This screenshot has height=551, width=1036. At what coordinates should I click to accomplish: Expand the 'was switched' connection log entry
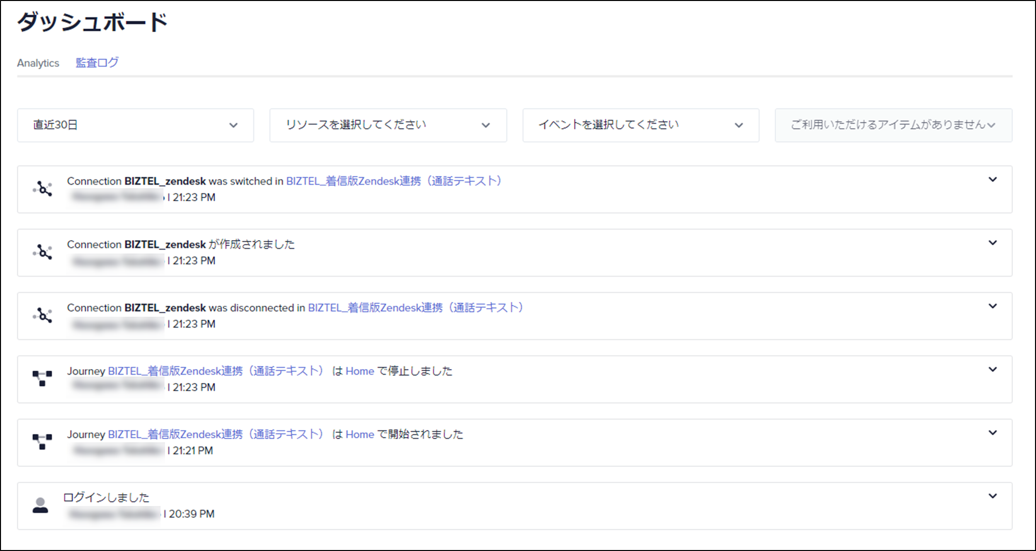tap(993, 180)
